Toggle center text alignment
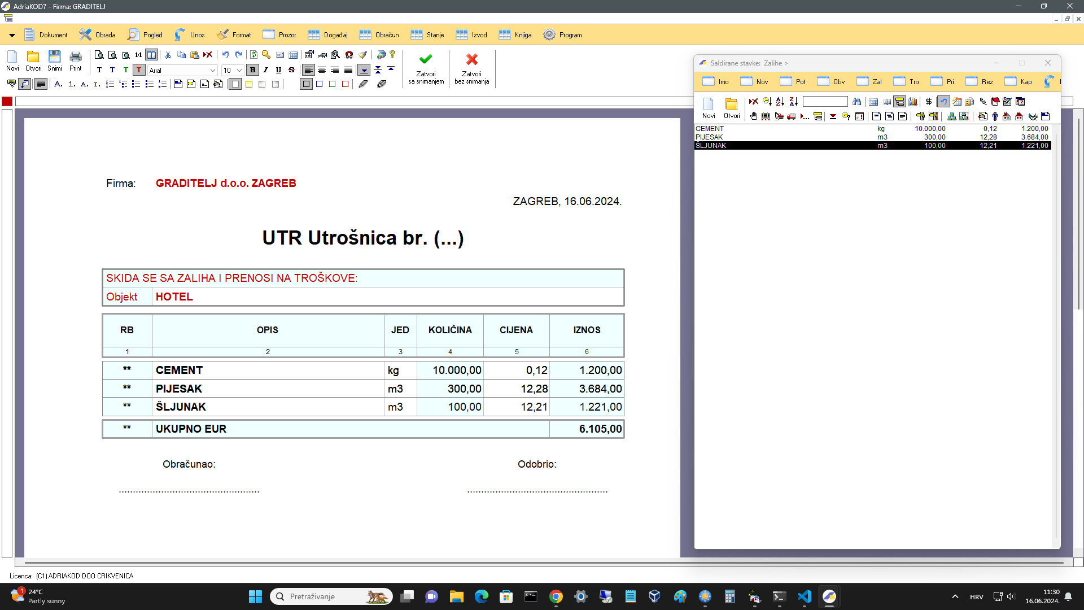1084x610 pixels. click(x=322, y=70)
